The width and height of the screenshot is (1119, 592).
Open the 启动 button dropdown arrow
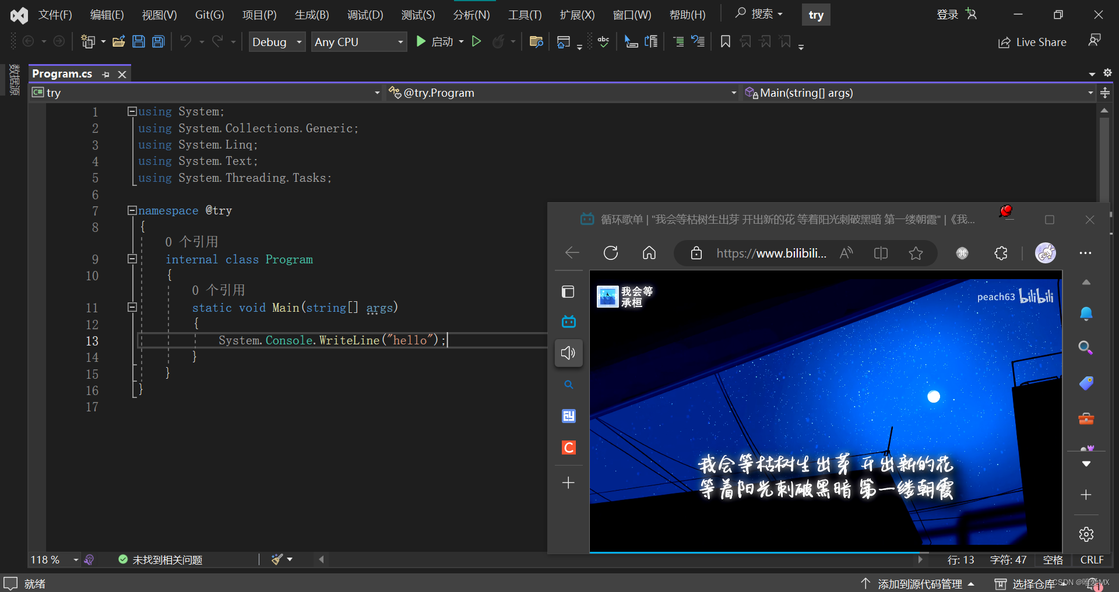[x=461, y=41]
